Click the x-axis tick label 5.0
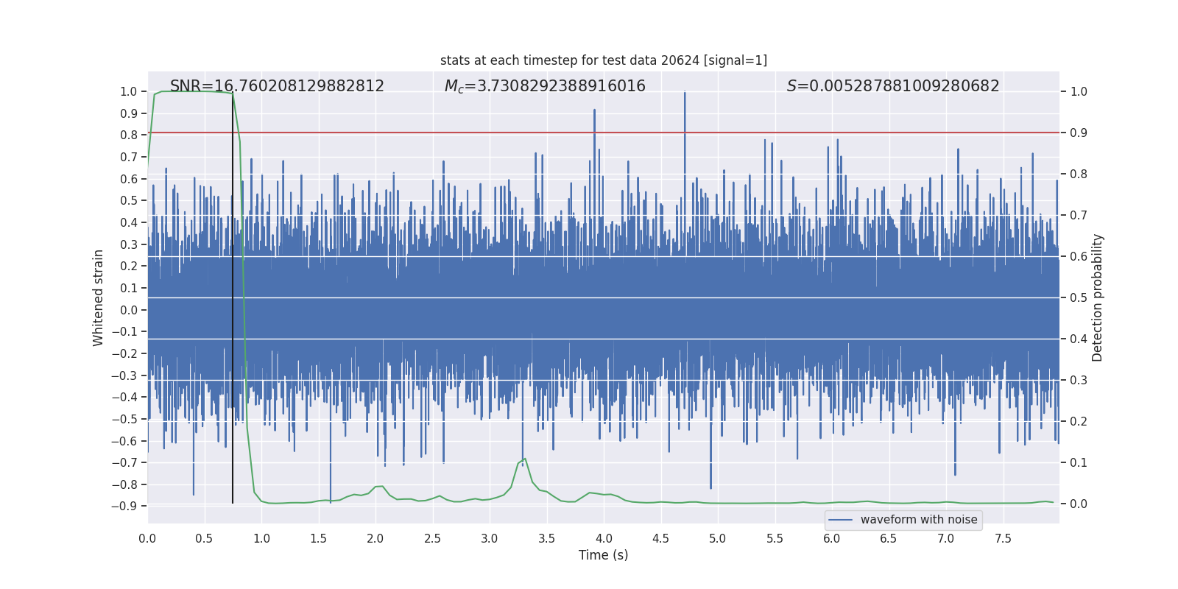Screen dimensions: 1178x589 click(718, 538)
